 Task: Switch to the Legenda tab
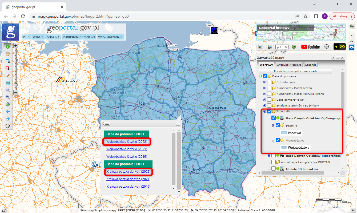coord(311,65)
